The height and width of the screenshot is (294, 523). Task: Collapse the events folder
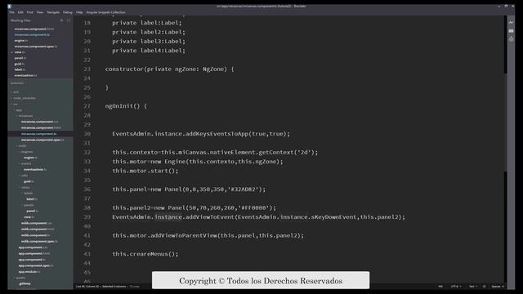click(x=25, y=163)
